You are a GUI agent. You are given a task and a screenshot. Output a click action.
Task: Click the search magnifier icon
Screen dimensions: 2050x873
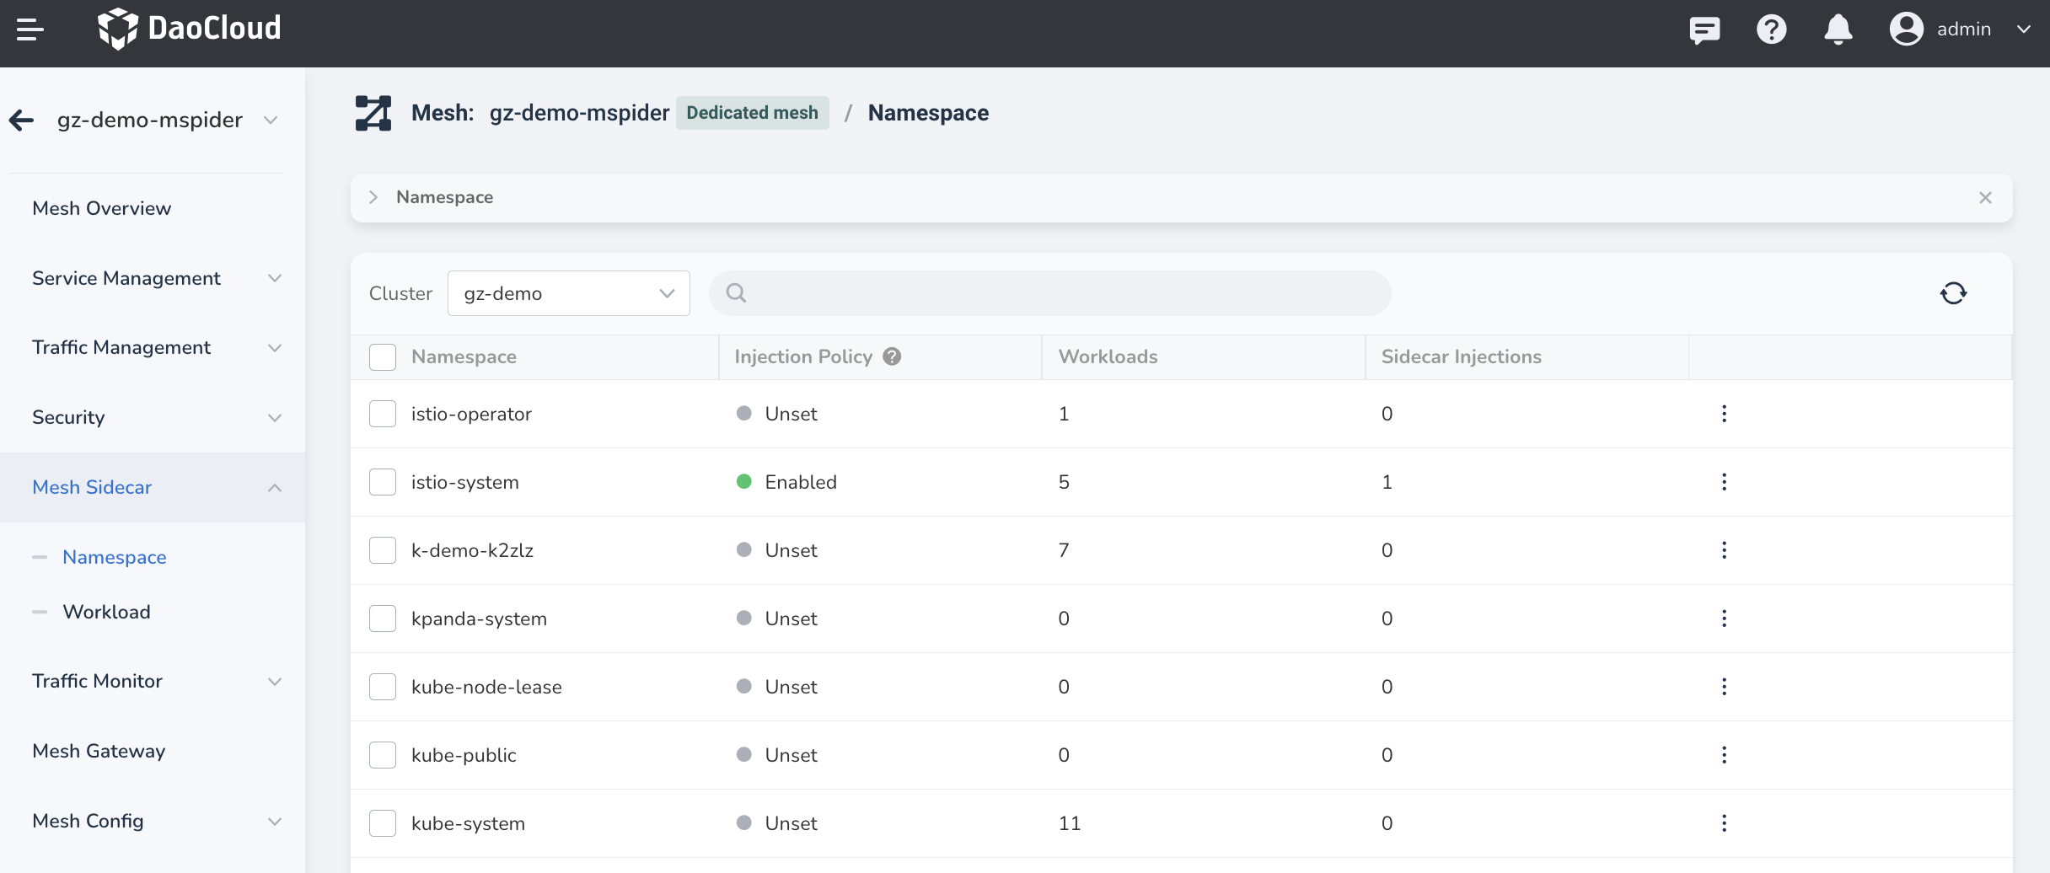(x=736, y=293)
